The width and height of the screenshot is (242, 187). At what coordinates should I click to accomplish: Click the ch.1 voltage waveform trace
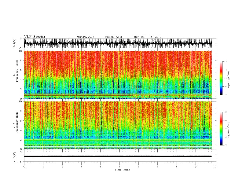(118, 43)
